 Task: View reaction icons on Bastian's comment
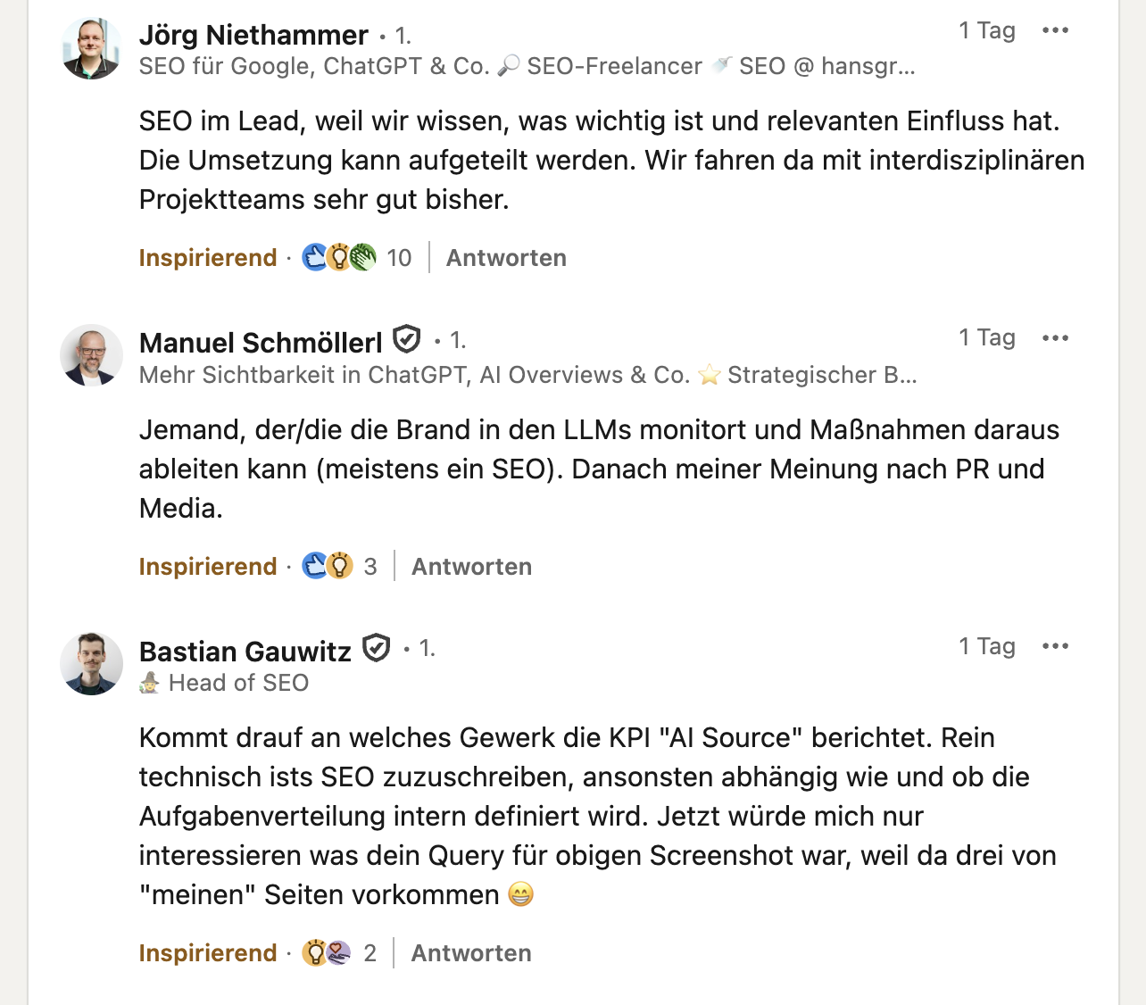[327, 953]
